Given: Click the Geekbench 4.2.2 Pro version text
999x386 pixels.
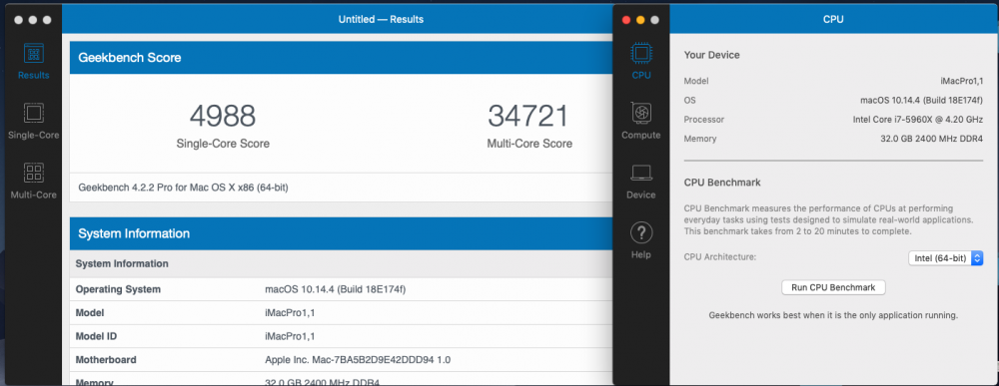Looking at the screenshot, I should pos(184,188).
